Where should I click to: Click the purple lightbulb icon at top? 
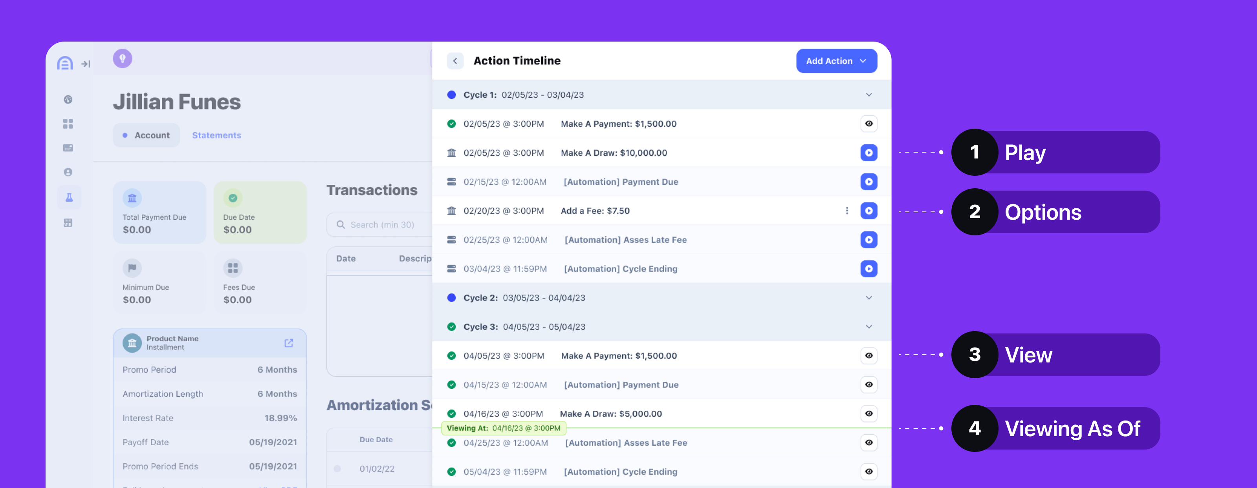pos(123,58)
